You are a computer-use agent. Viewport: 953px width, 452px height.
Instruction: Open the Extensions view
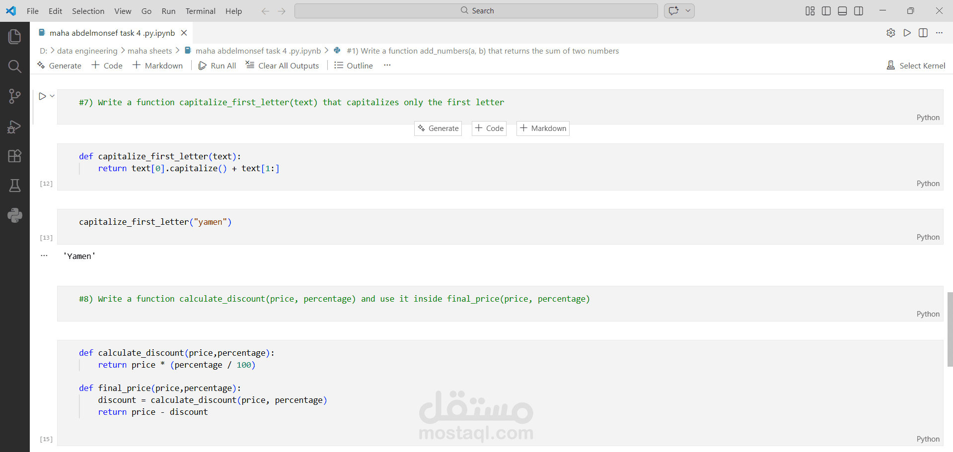(14, 156)
